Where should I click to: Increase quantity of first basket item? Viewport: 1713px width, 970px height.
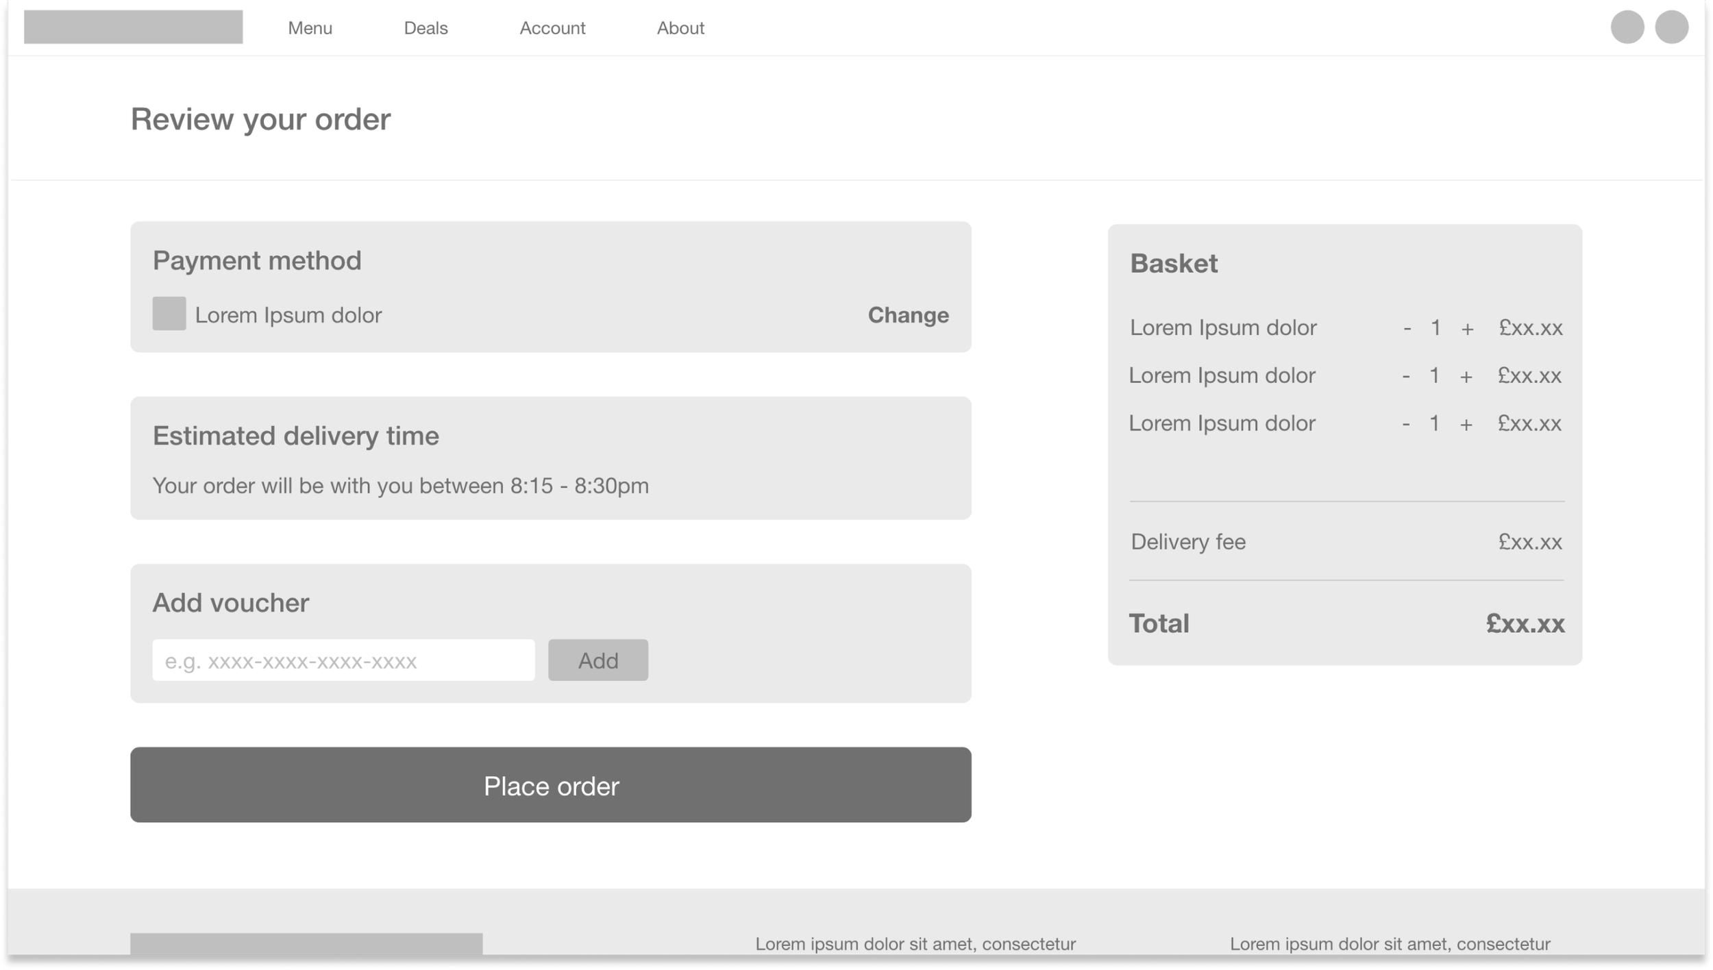point(1467,329)
